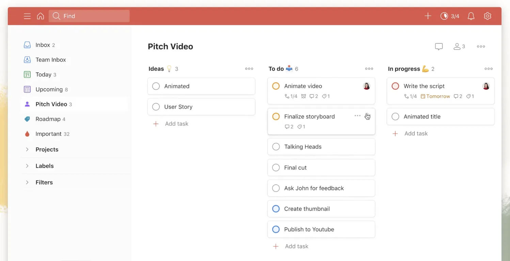The height and width of the screenshot is (261, 510).
Task: Click Tomorrow due date on Write the script
Action: click(x=435, y=96)
